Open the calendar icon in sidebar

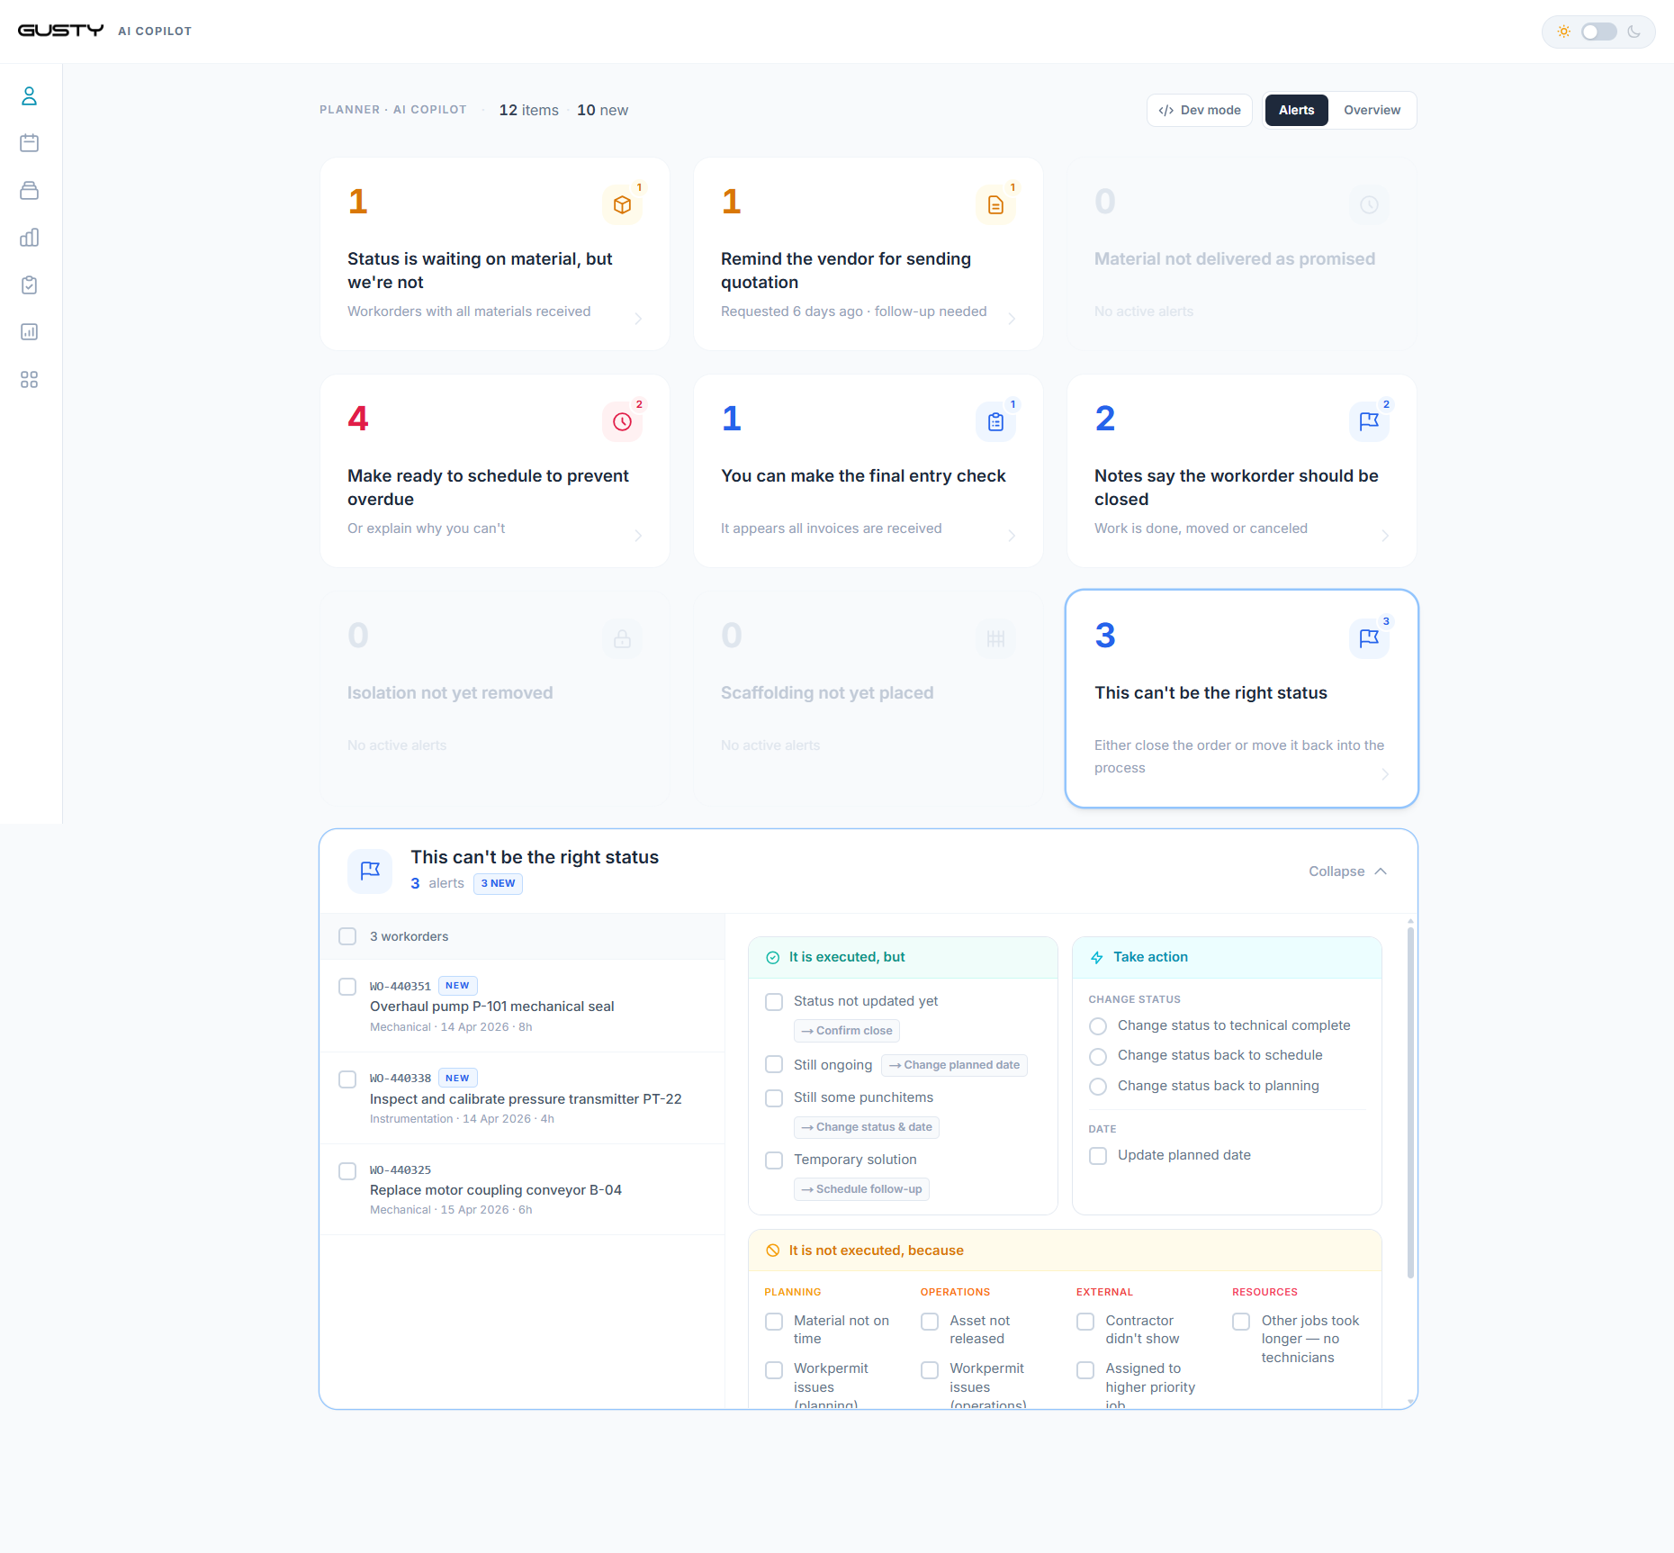pyautogui.click(x=29, y=143)
